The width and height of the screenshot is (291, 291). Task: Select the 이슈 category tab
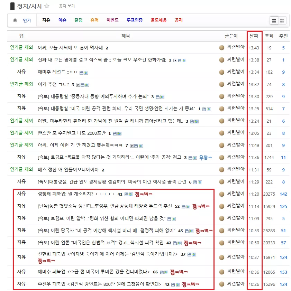(x=62, y=20)
